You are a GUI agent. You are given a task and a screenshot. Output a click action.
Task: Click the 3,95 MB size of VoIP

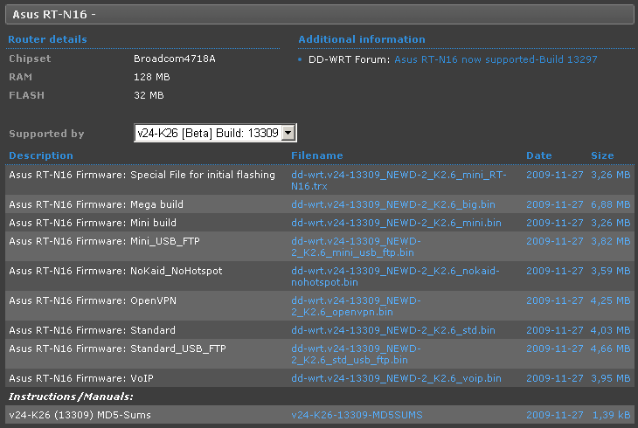(x=611, y=378)
